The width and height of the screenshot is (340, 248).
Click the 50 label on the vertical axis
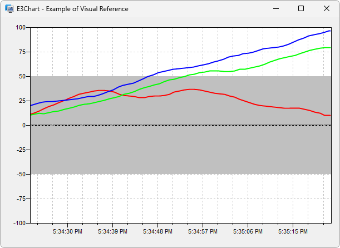coord(23,77)
